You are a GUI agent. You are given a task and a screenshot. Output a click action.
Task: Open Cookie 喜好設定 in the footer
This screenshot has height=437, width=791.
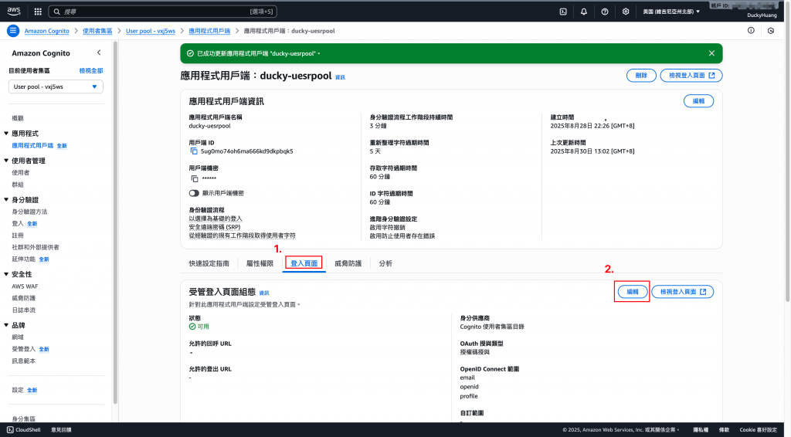tap(759, 430)
